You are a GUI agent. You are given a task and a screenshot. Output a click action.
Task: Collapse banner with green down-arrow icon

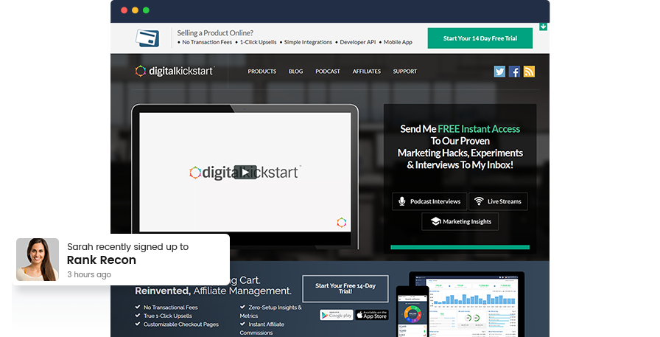click(543, 27)
